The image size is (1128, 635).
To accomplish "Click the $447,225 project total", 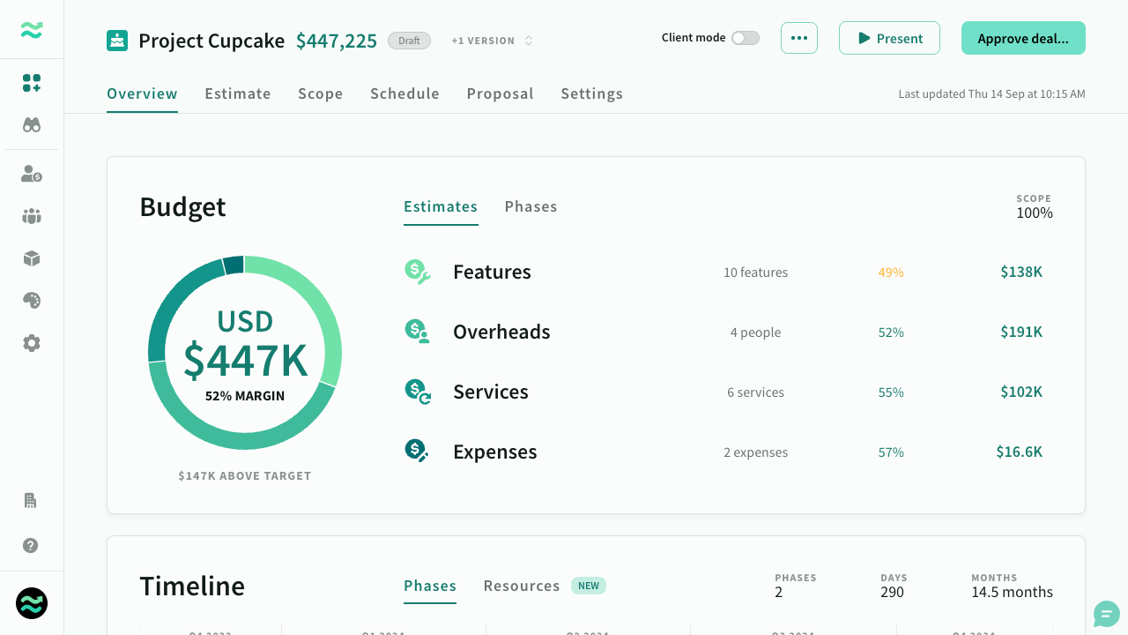I will click(337, 41).
